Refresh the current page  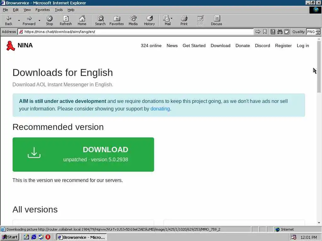pos(66,20)
